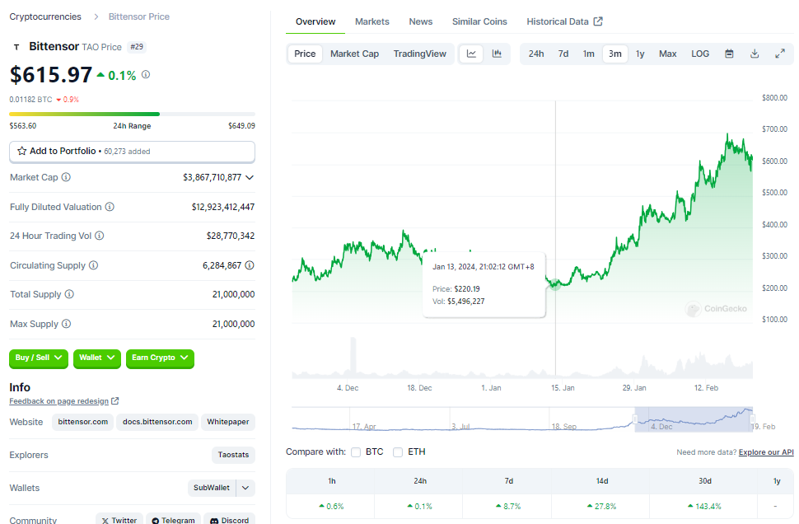This screenshot has height=524, width=799.
Task: Expand the Buy / Sell dropdown
Action: click(39, 358)
